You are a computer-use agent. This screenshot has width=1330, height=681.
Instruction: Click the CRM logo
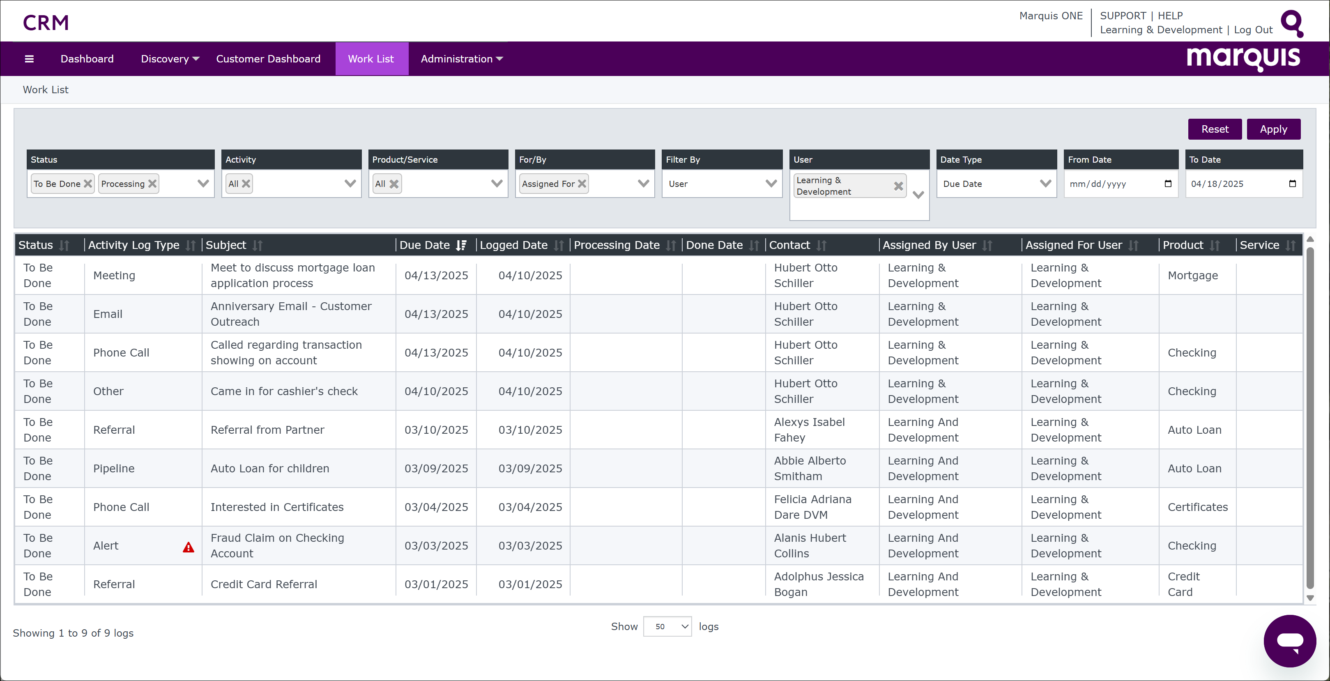tap(46, 23)
